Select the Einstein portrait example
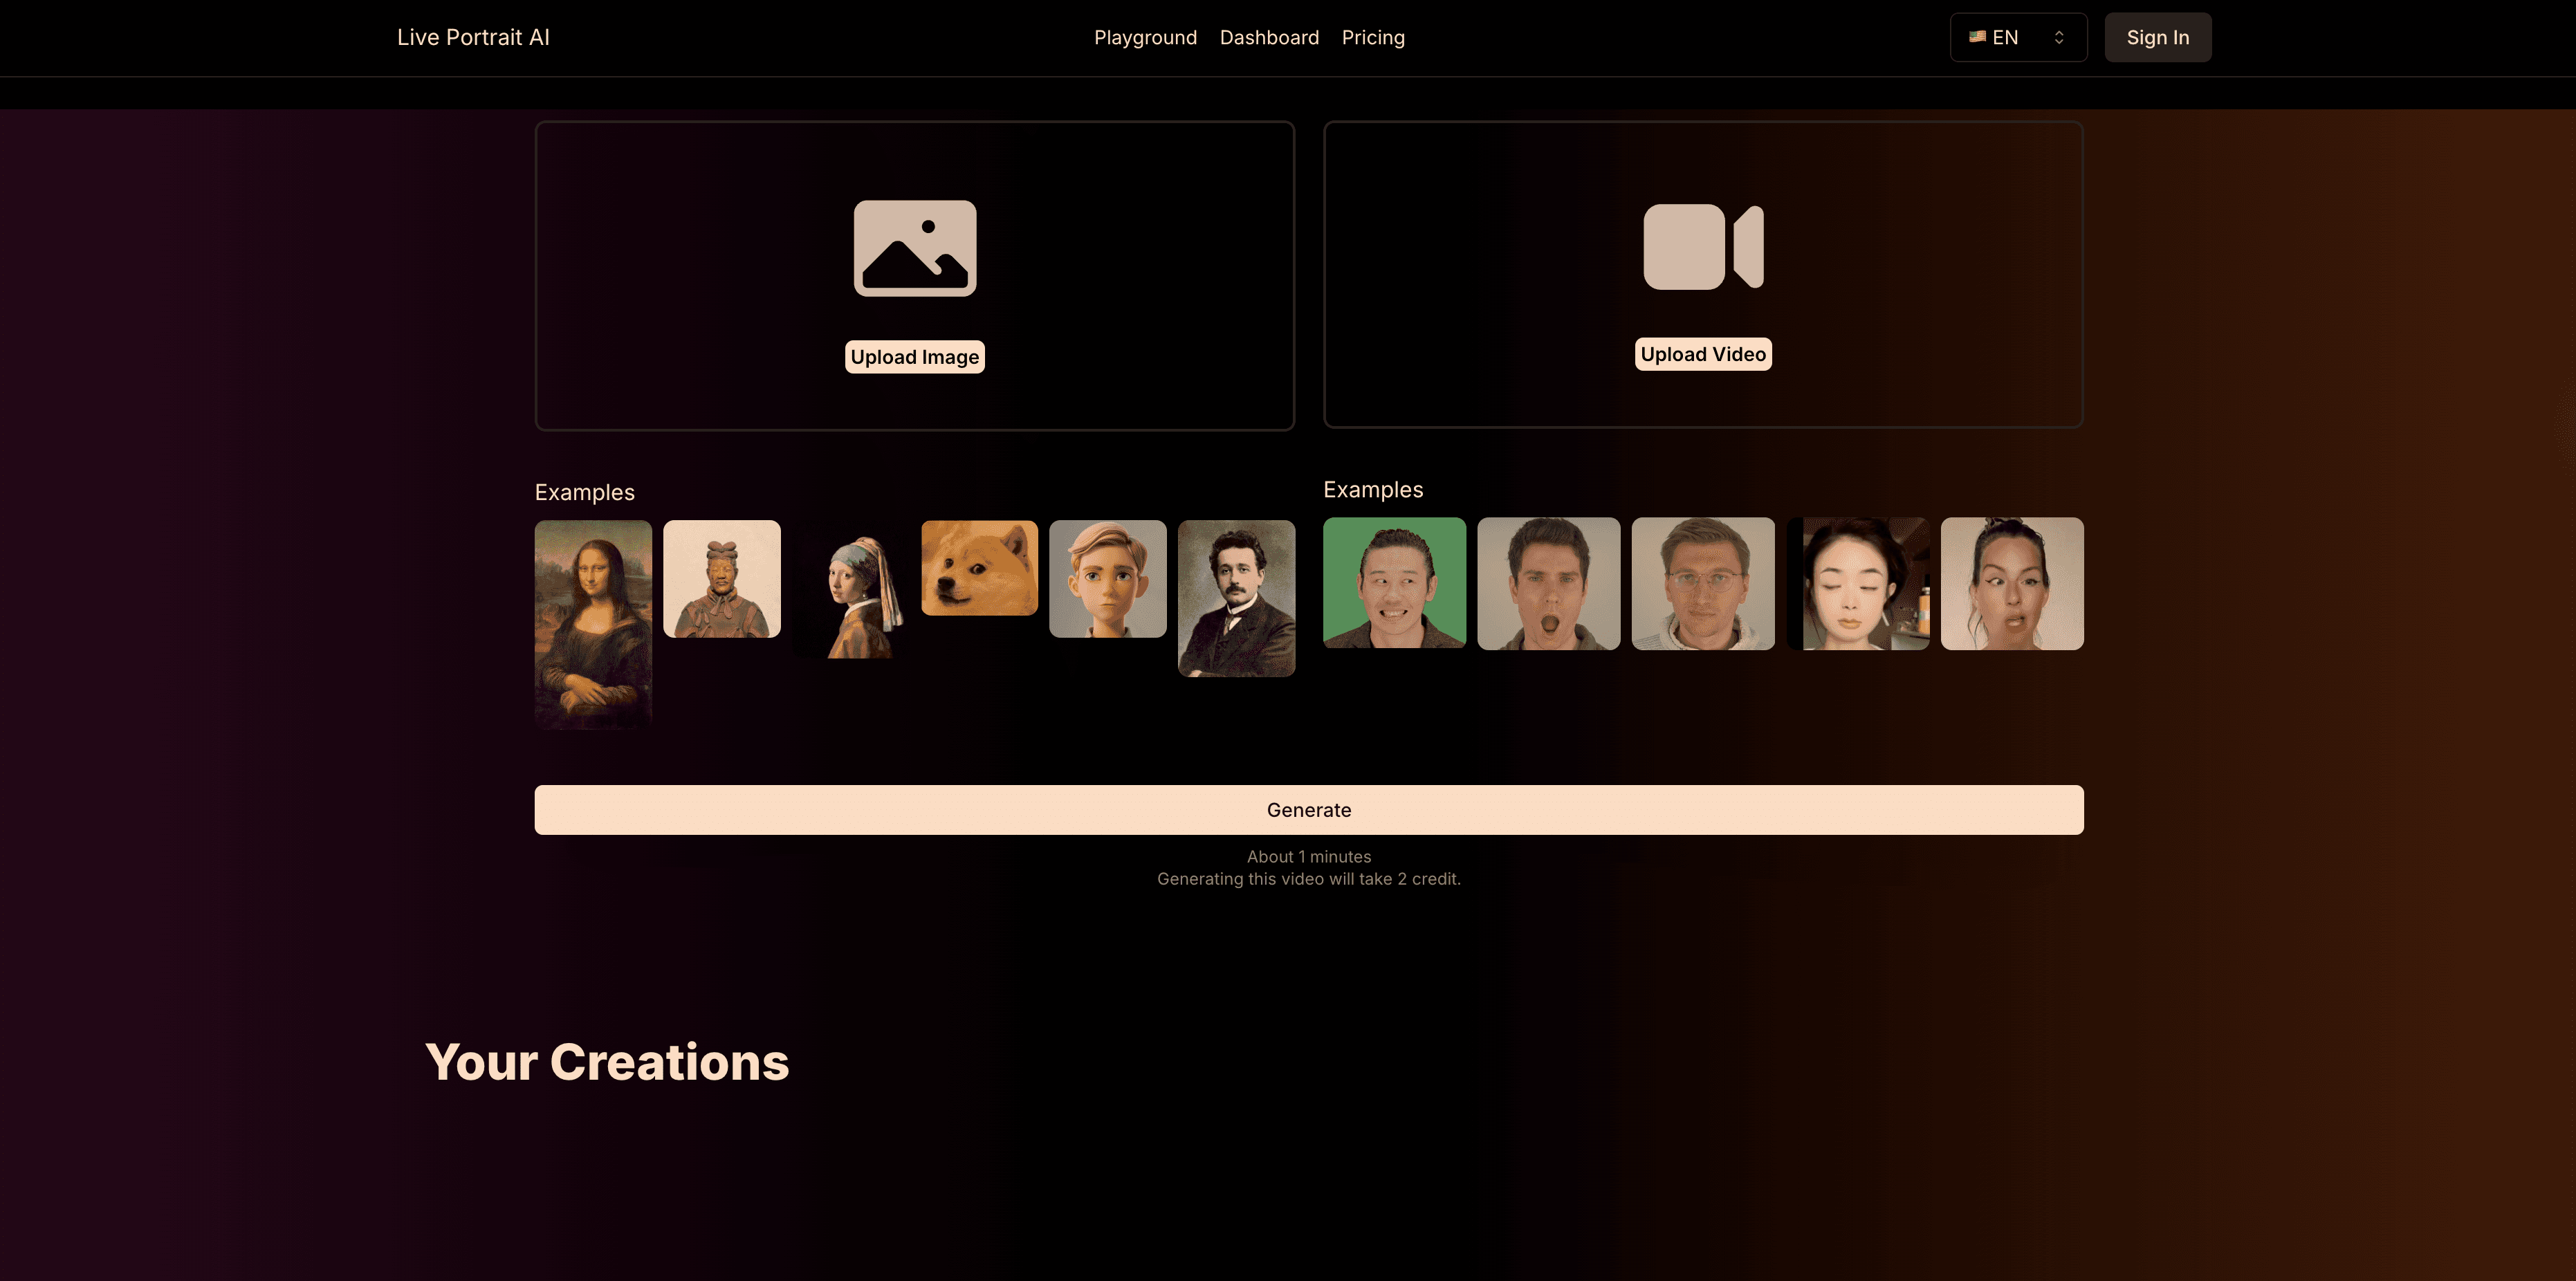 1236,598
